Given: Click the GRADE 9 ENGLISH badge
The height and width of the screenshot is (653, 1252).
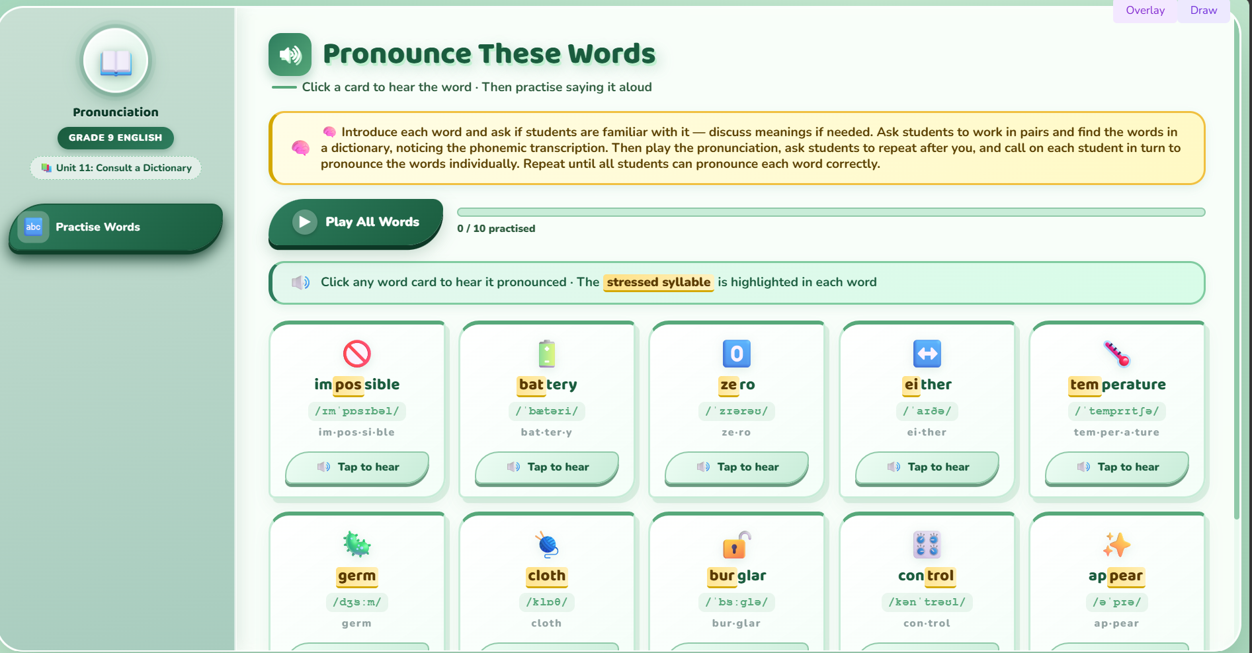Looking at the screenshot, I should coord(116,137).
